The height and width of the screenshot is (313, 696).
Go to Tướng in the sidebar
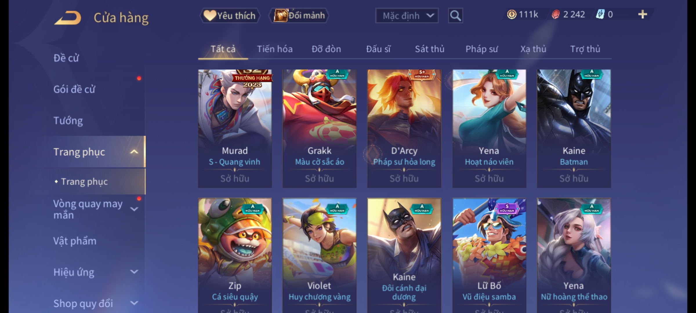click(68, 121)
